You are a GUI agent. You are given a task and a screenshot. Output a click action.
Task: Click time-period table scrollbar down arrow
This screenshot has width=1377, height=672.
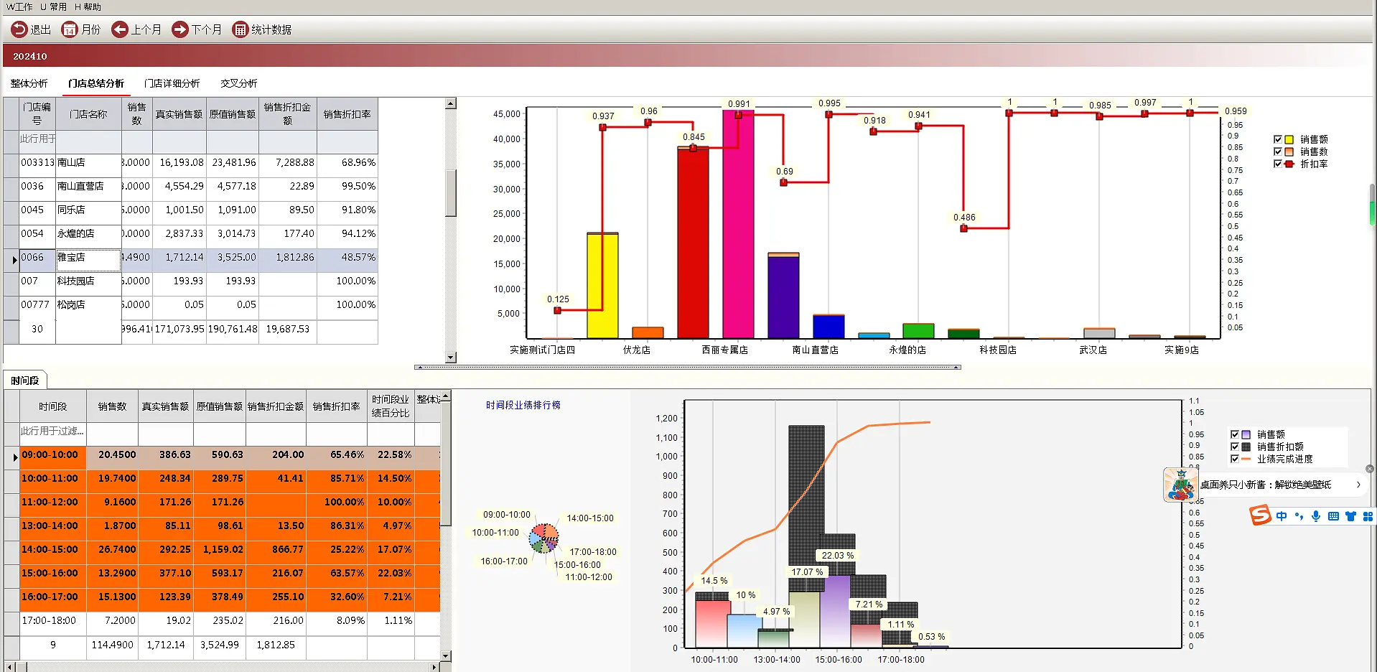(x=446, y=655)
